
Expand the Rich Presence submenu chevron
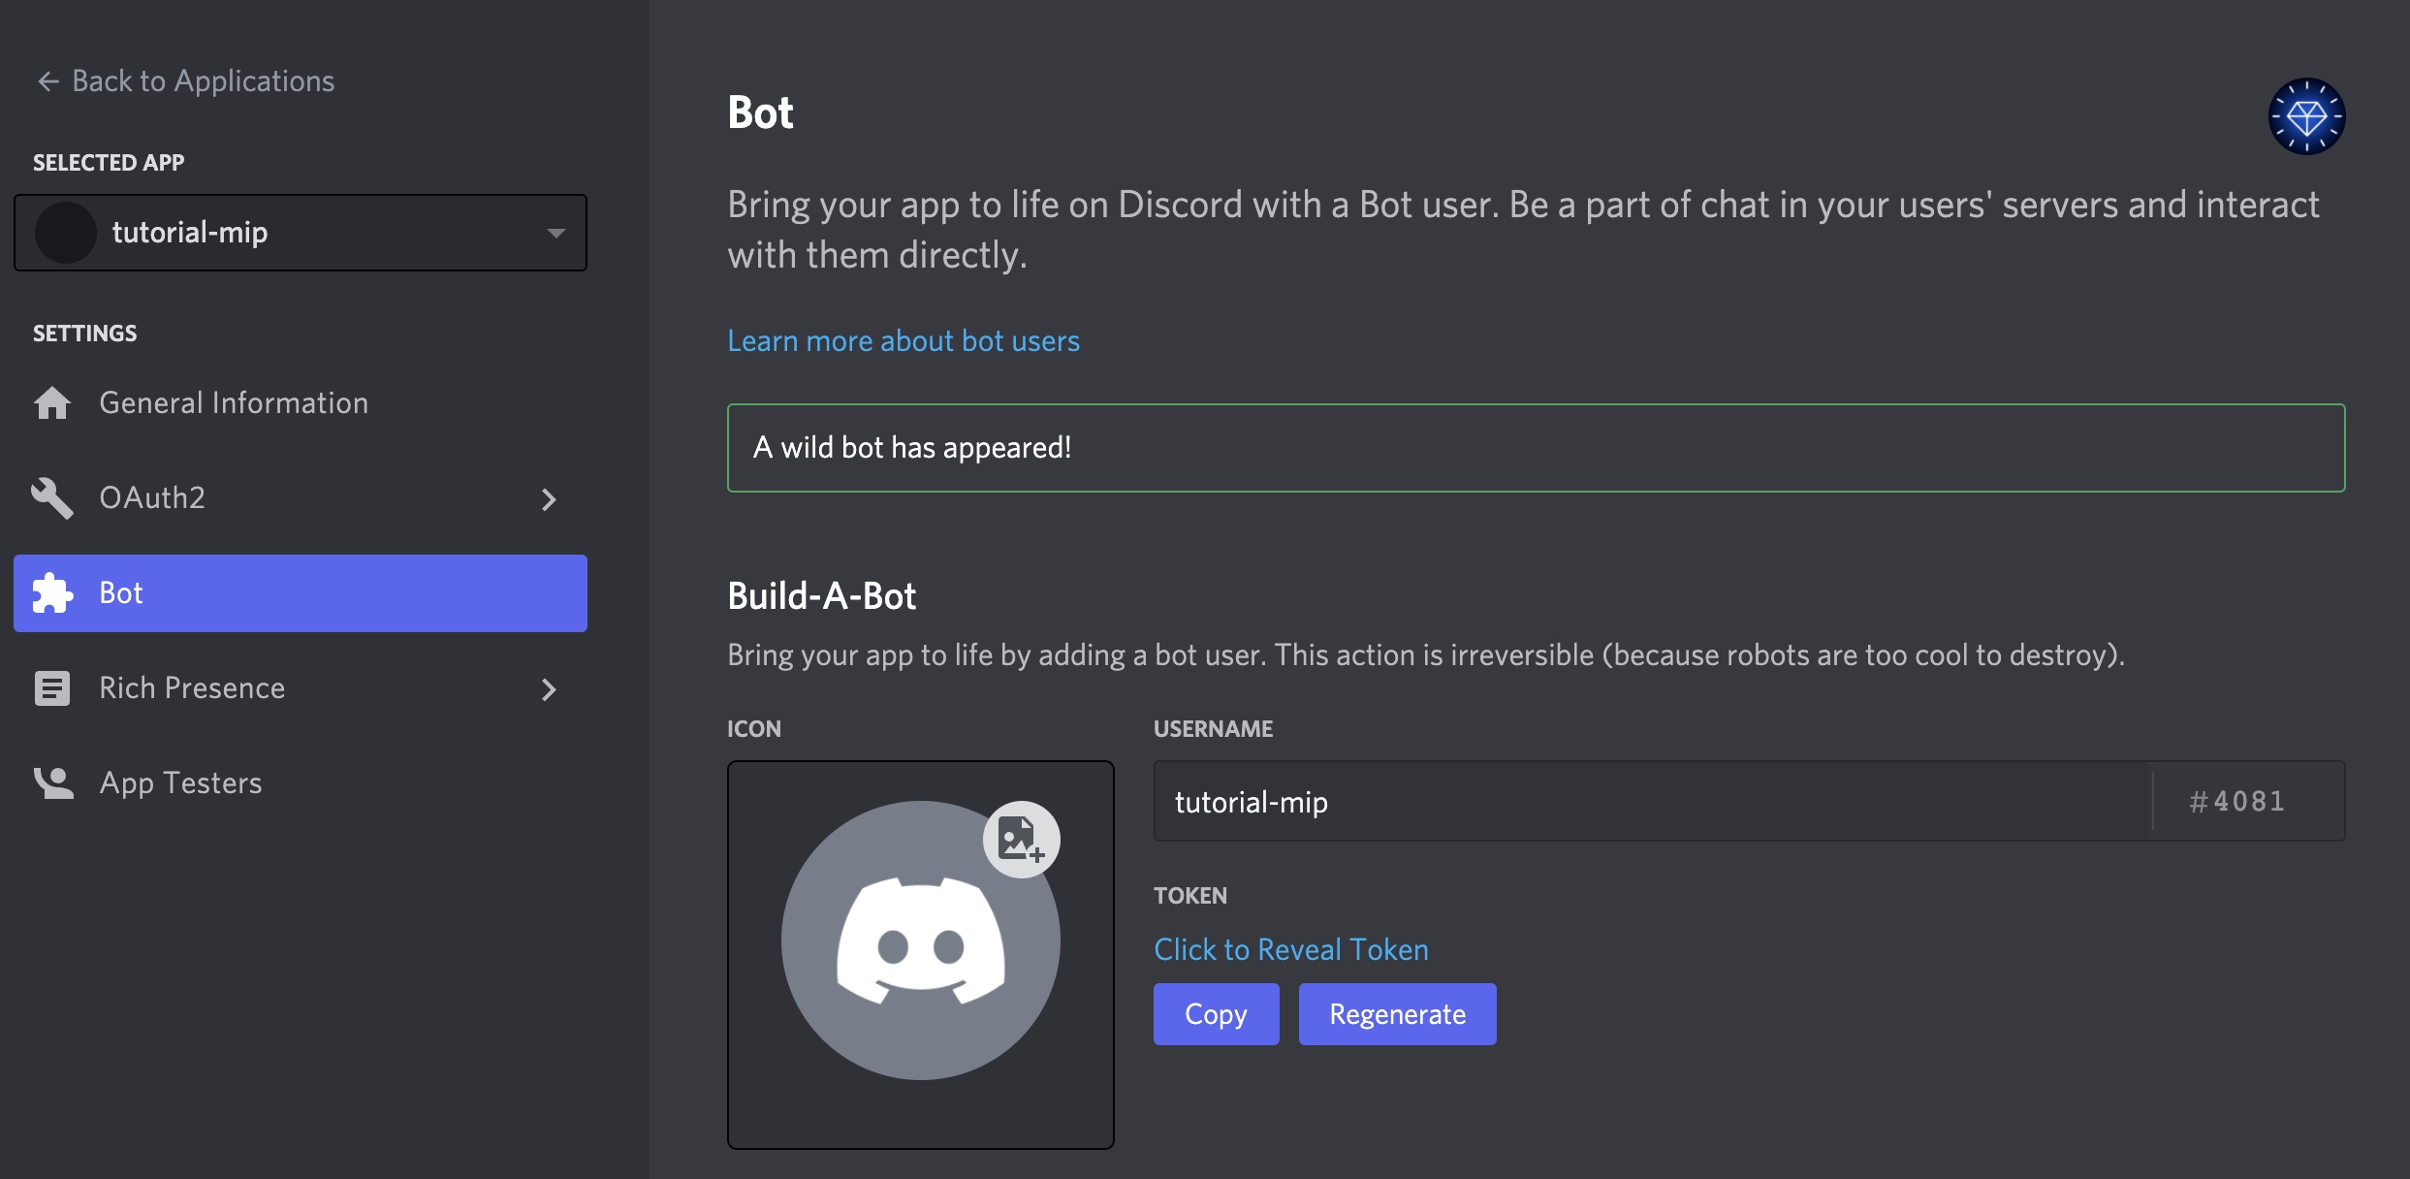click(x=549, y=689)
